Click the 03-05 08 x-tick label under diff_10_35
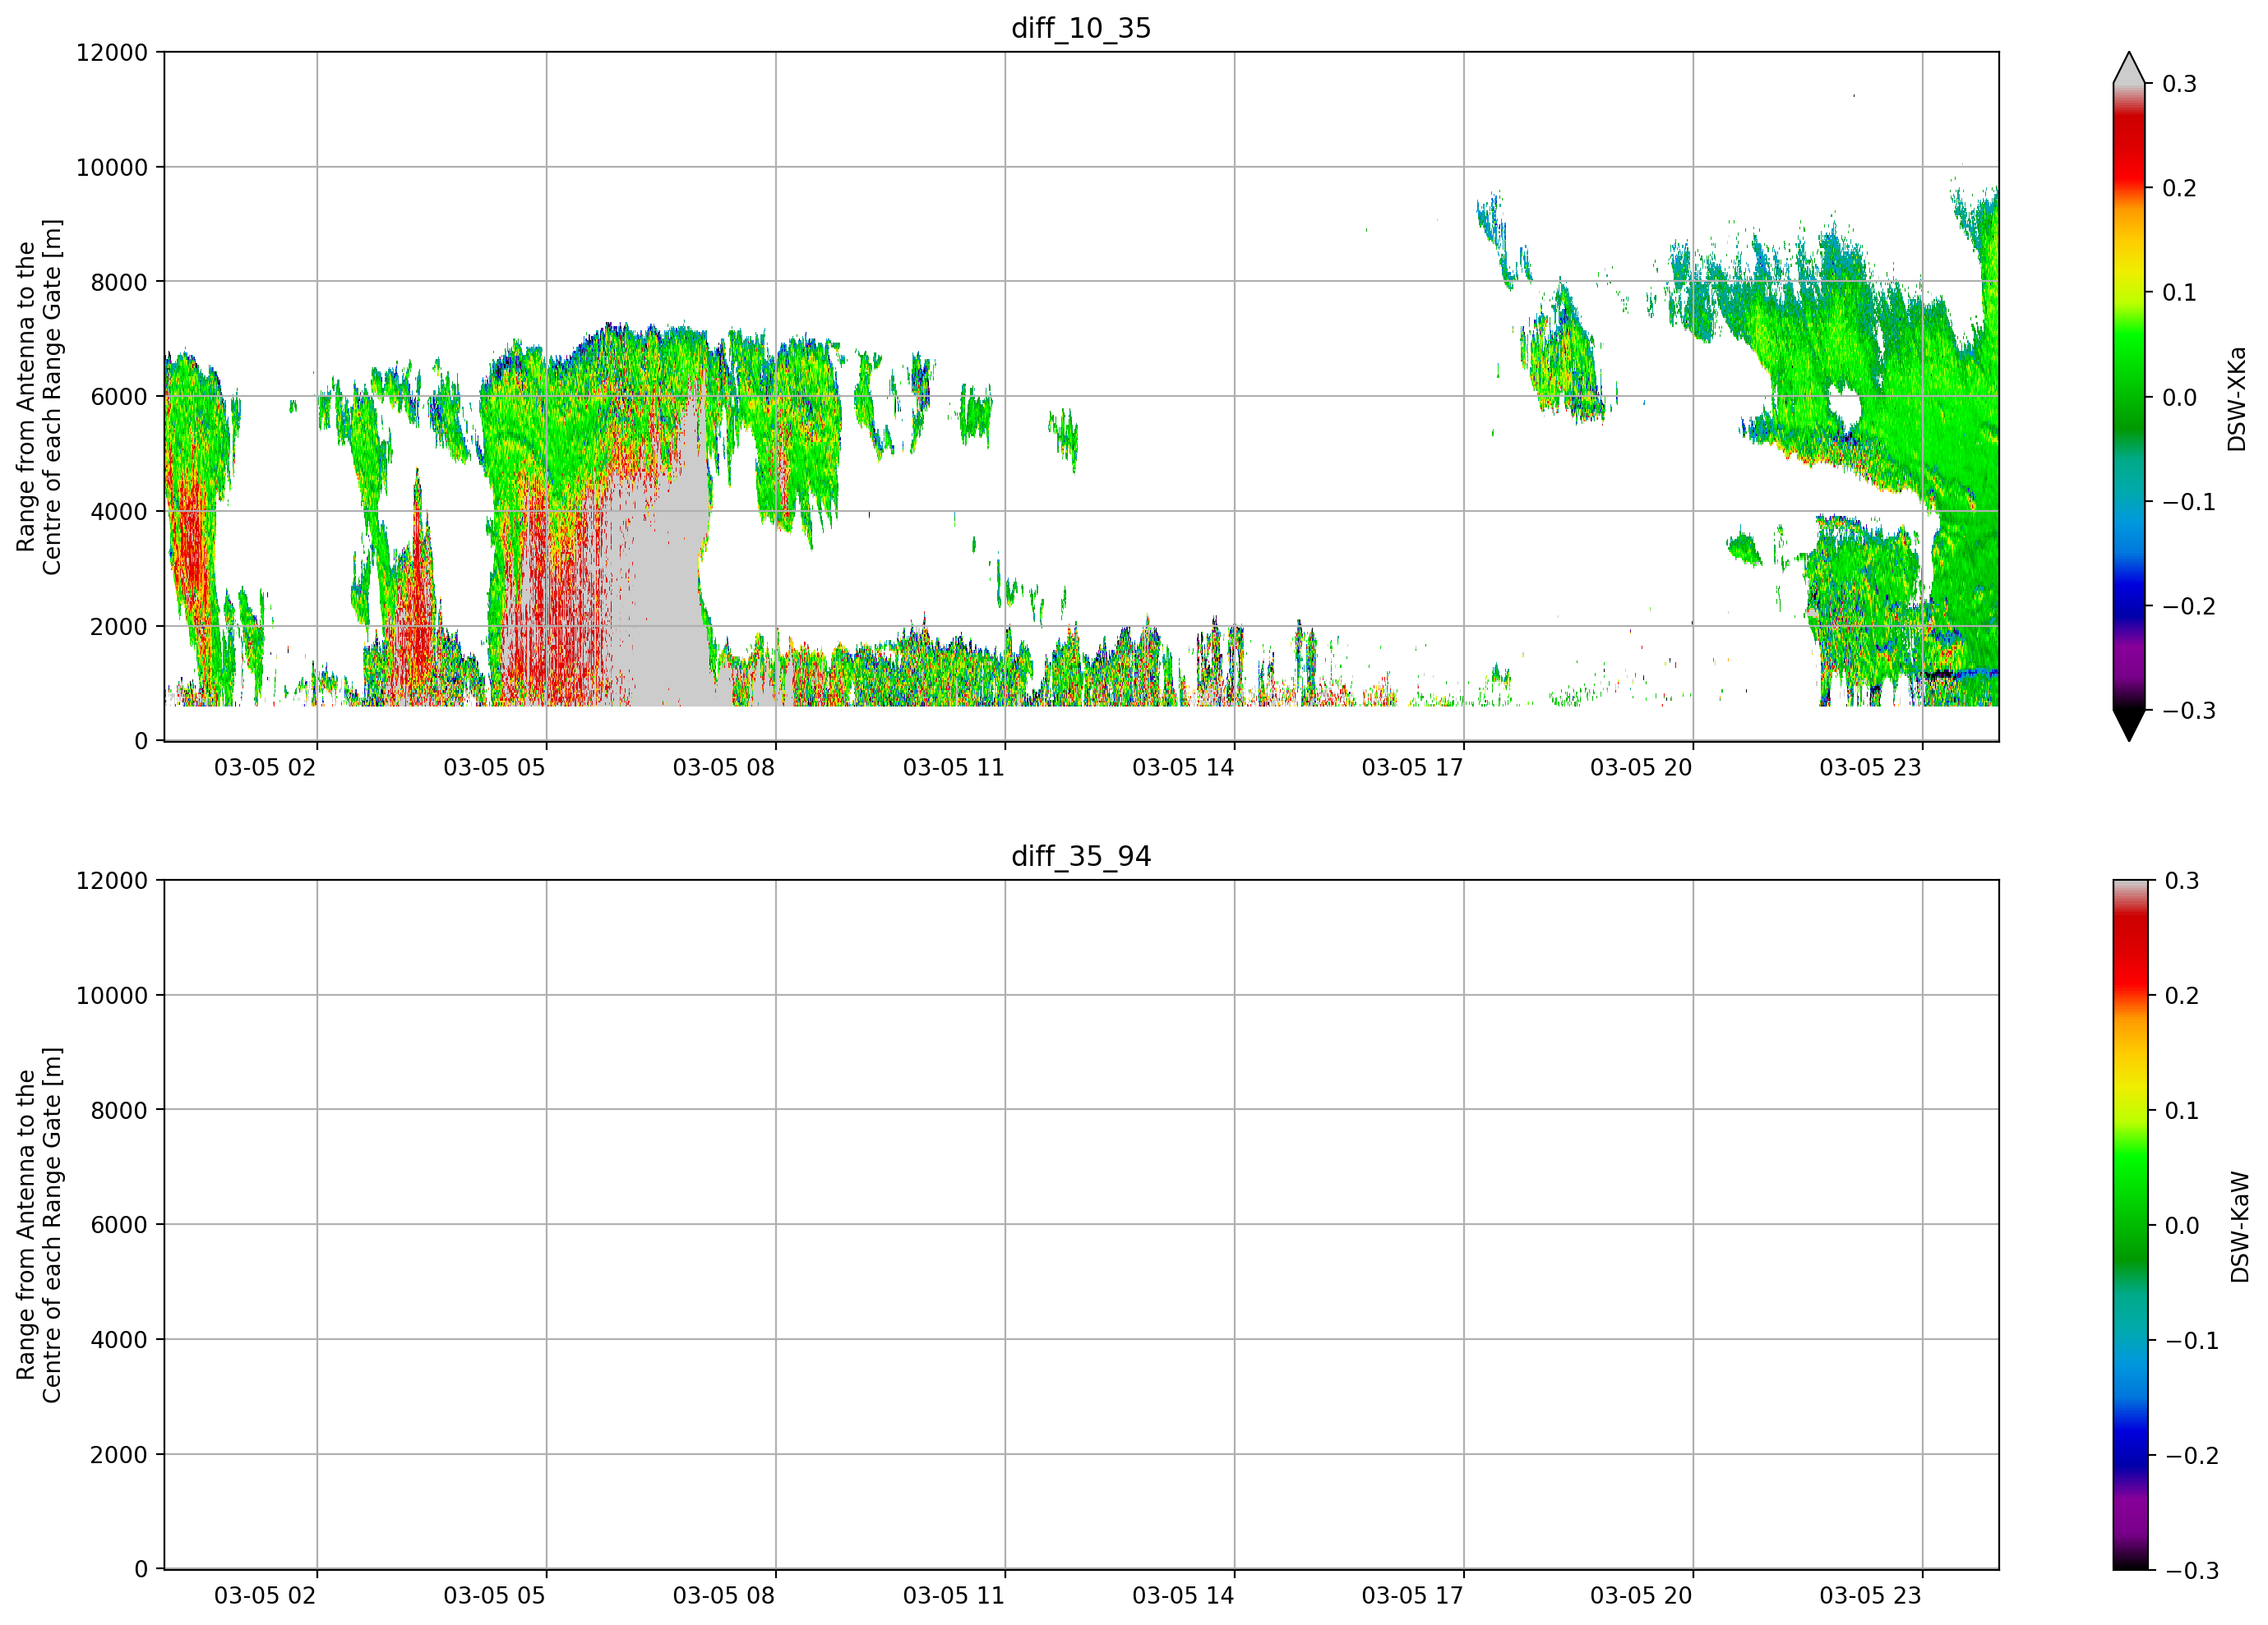 click(724, 767)
